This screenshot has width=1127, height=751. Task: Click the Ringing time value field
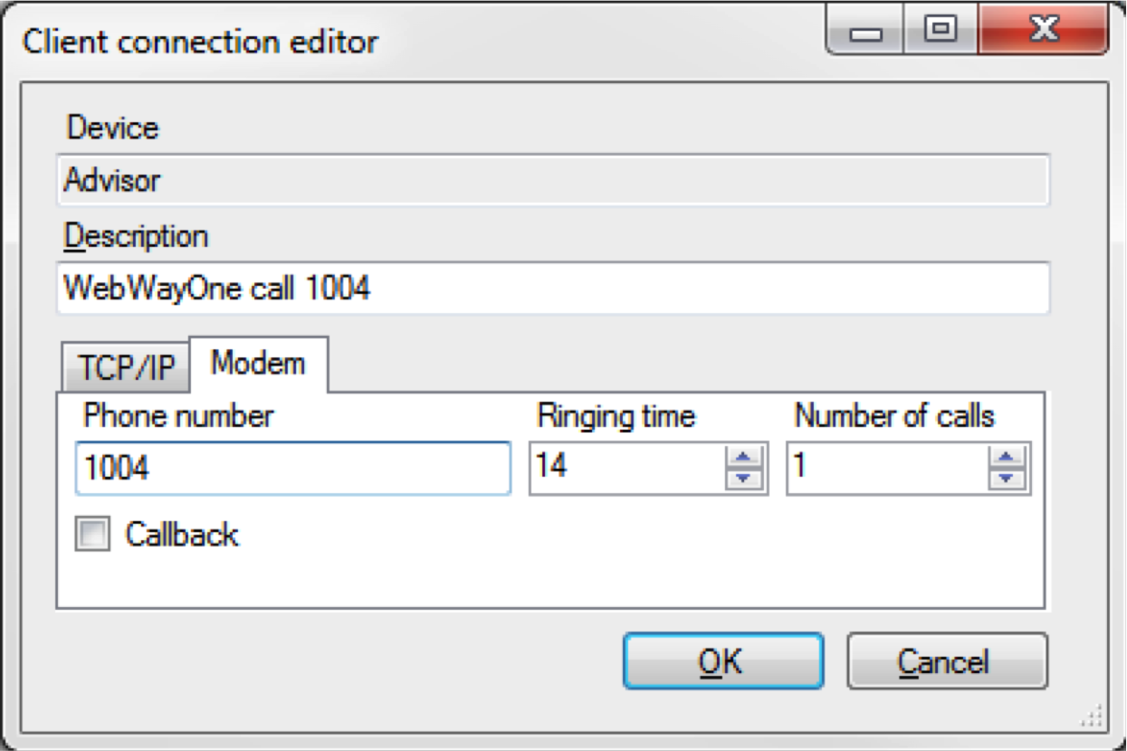tap(626, 468)
